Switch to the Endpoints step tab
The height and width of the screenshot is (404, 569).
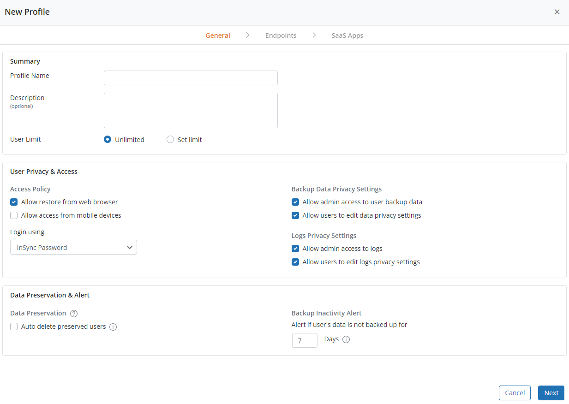coord(281,36)
